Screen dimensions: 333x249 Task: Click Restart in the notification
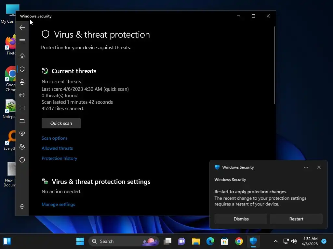click(296, 219)
